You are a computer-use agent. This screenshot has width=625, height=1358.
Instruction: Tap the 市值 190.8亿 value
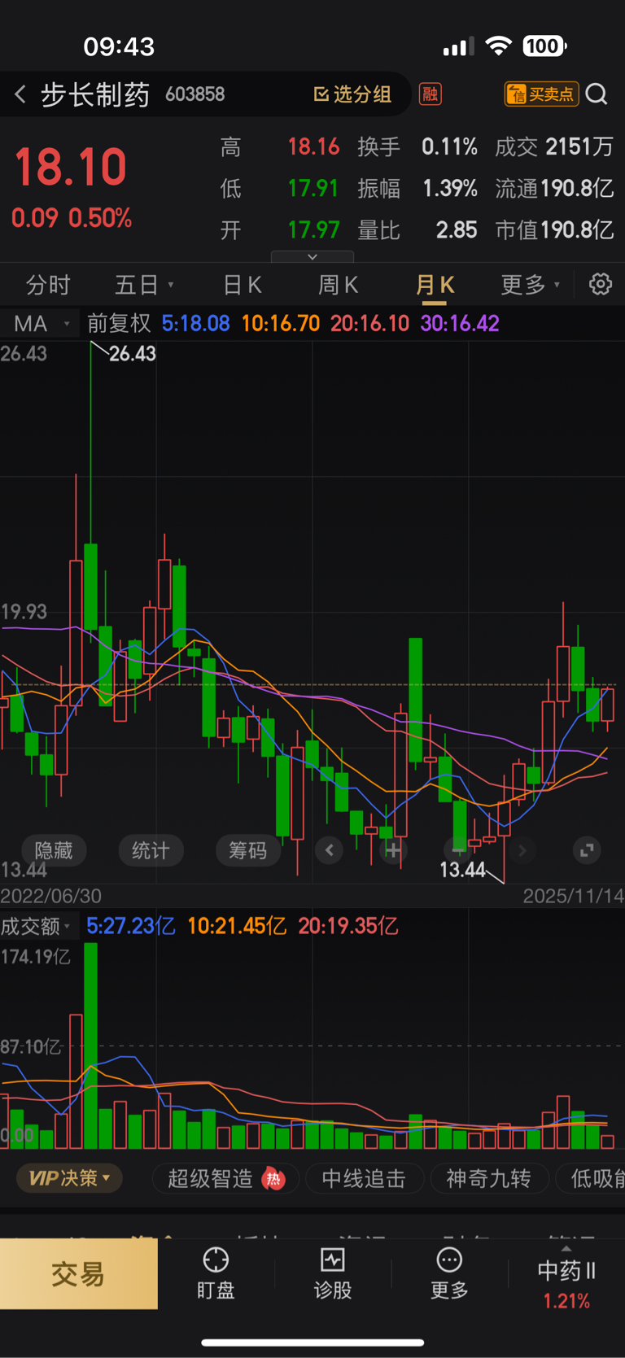(576, 230)
